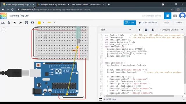Click code line "int red_light_pin= 11;"
The image size is (186, 104).
point(118,40)
